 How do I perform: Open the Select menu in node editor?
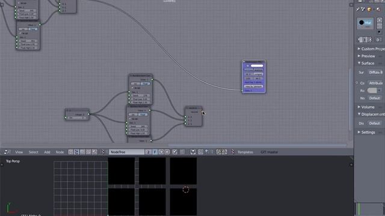pos(34,152)
